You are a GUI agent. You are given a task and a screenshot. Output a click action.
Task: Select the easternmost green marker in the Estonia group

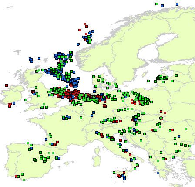(176, 75)
